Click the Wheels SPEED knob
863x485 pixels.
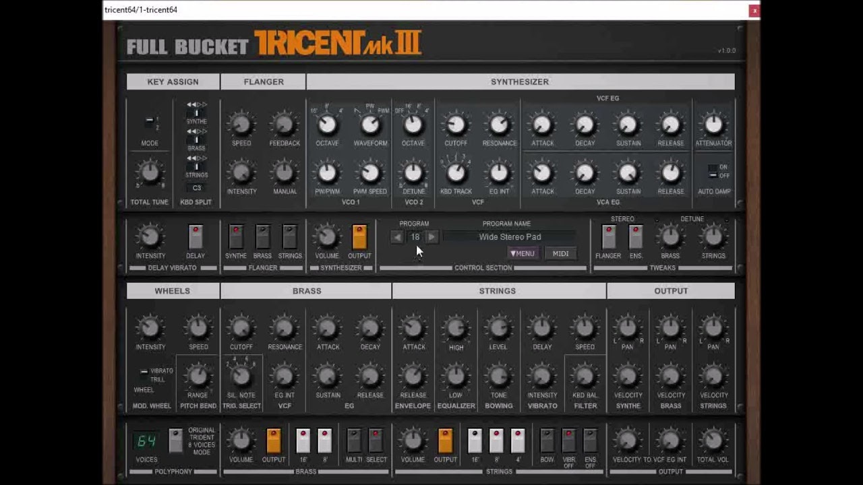coord(198,328)
